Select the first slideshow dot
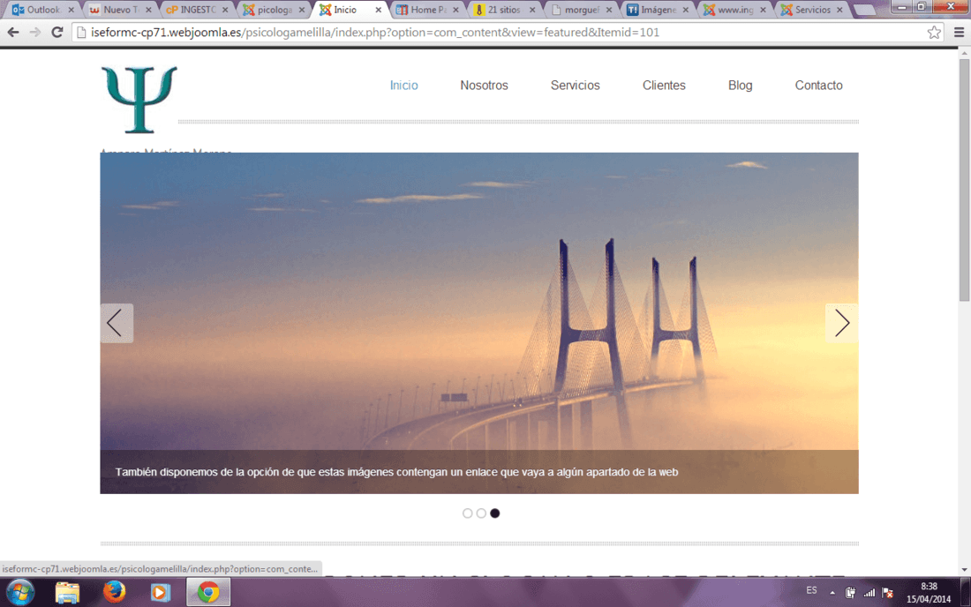The width and height of the screenshot is (971, 607). pyautogui.click(x=468, y=513)
